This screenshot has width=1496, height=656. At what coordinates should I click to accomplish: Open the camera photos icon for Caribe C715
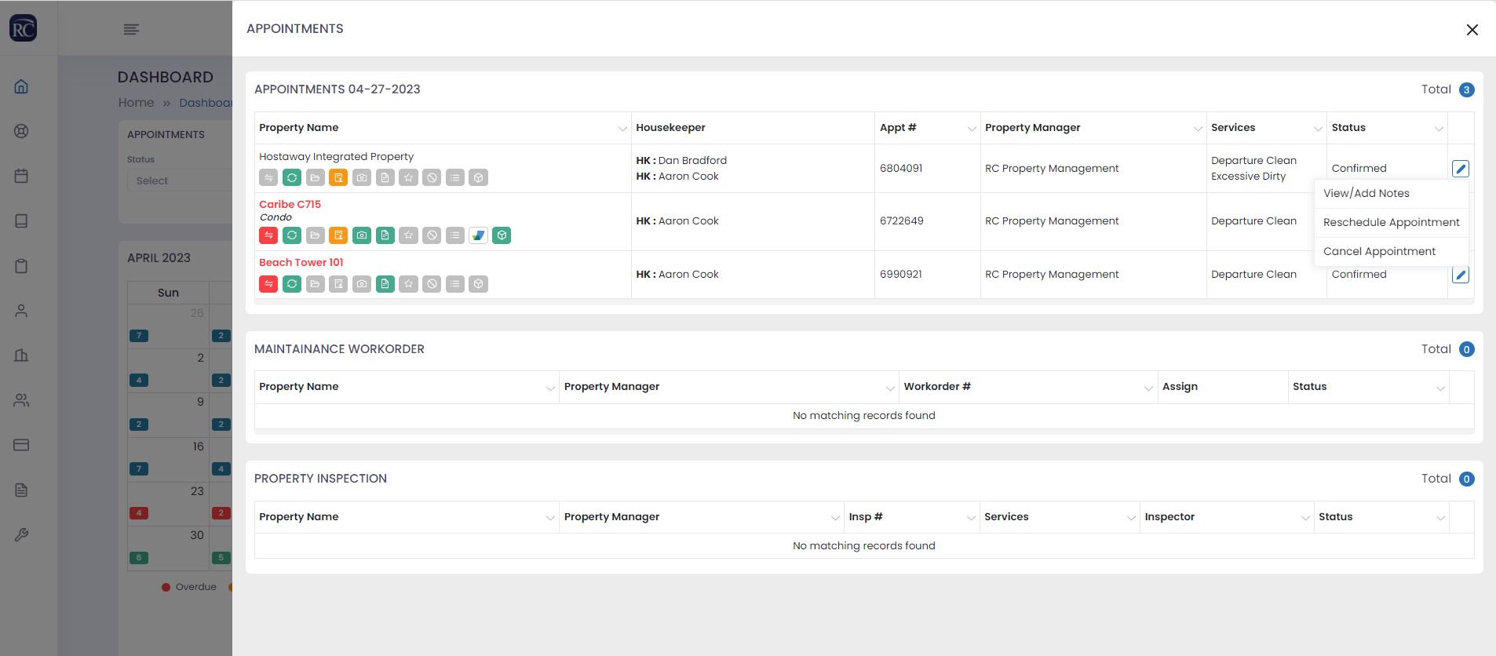(362, 235)
